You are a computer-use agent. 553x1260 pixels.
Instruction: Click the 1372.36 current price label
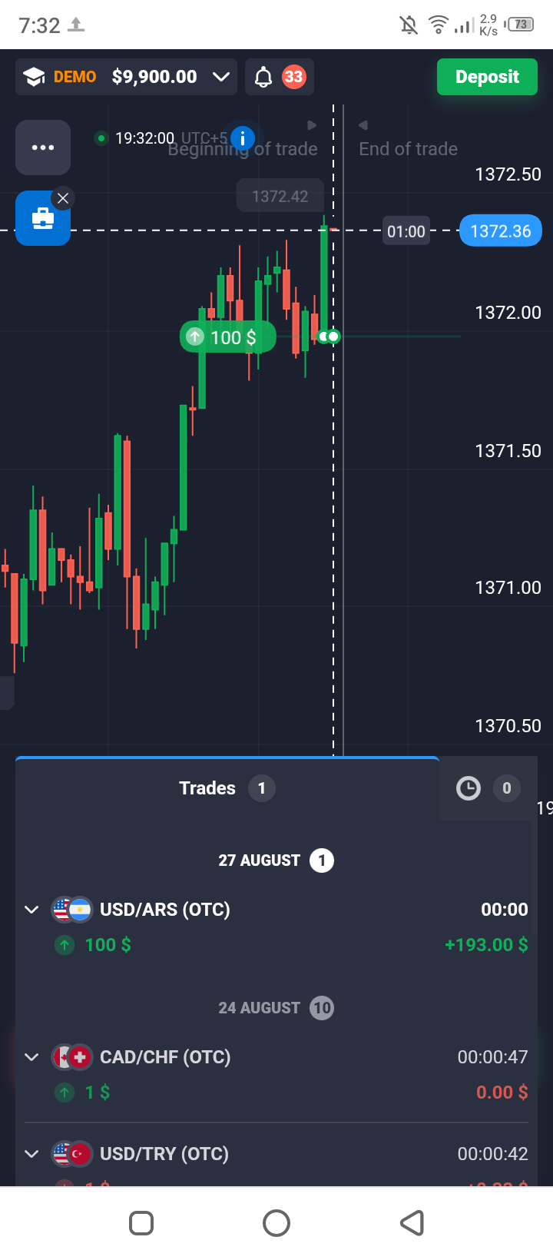pyautogui.click(x=500, y=231)
